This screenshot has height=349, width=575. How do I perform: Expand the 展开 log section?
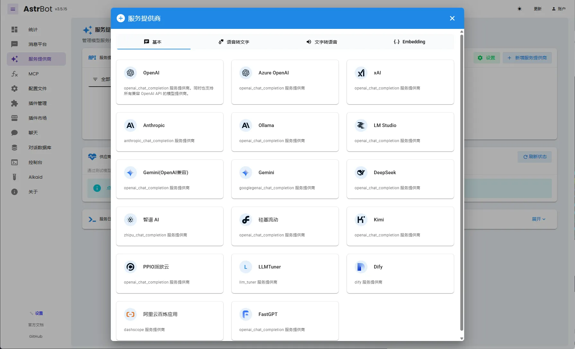[x=539, y=219]
